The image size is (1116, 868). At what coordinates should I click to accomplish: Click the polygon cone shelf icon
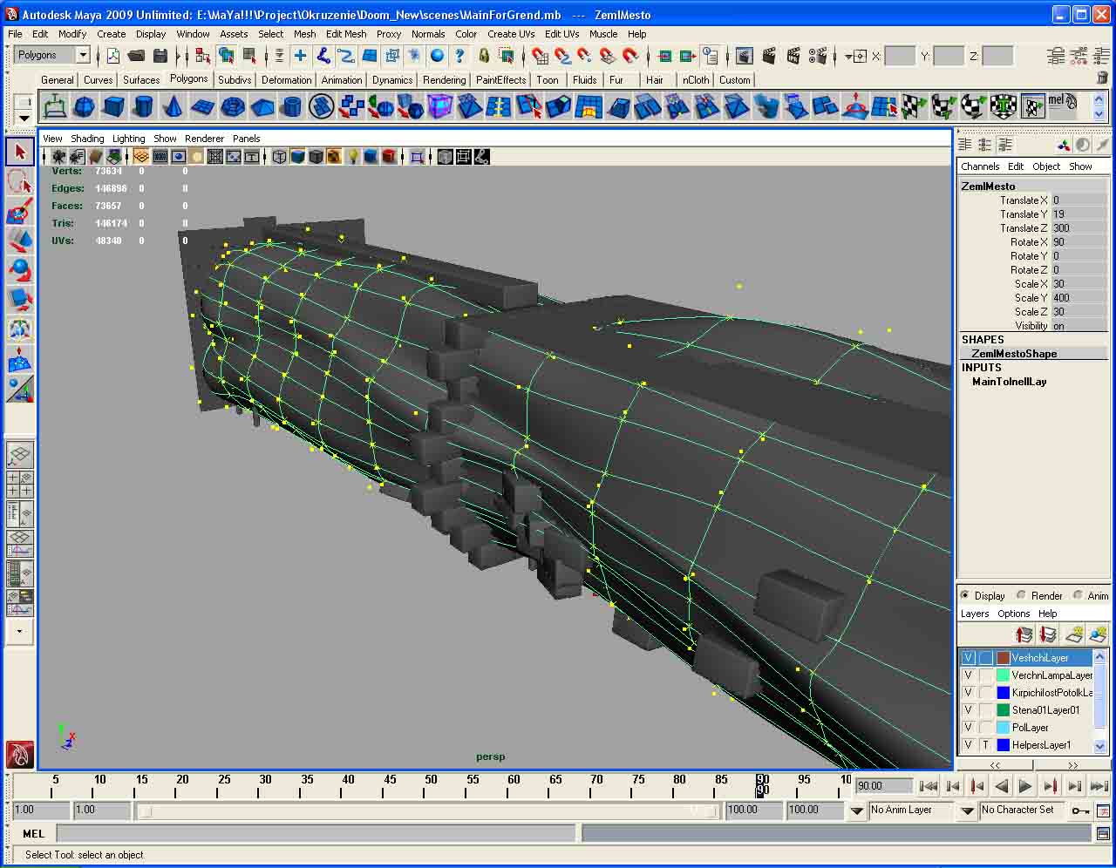[173, 107]
